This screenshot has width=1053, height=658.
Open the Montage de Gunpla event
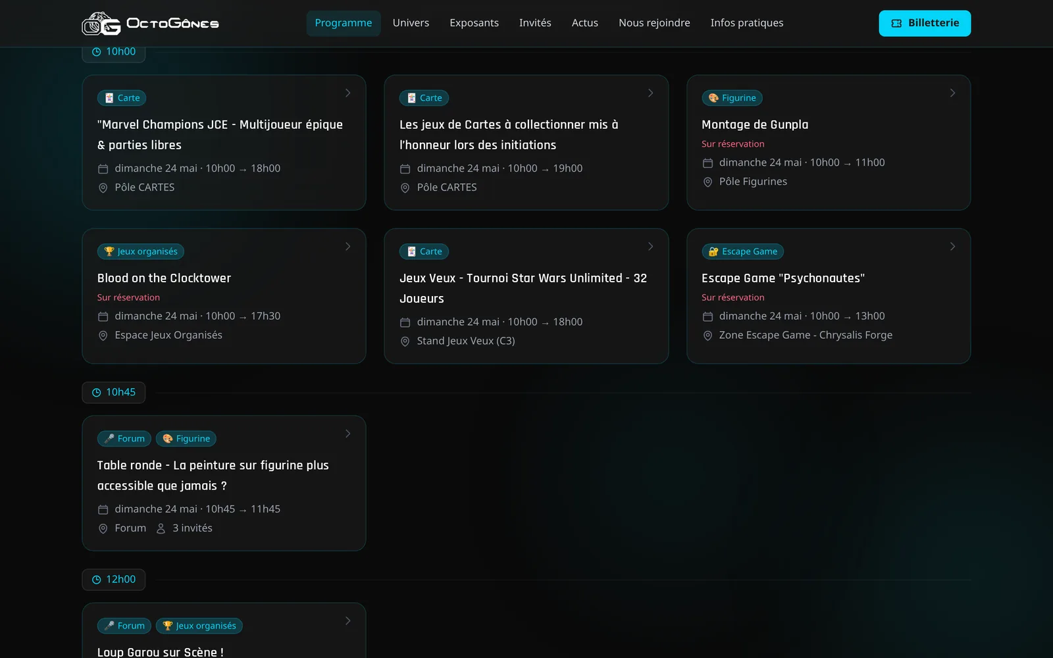tap(755, 124)
